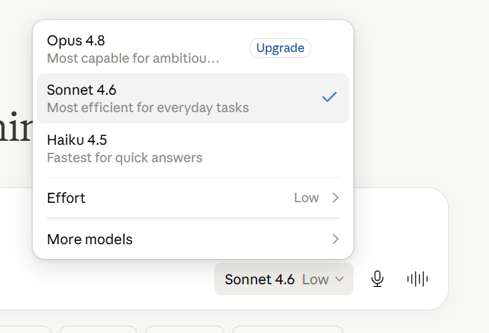
Task: Click "Fastest for quick answers" description
Action: 124,157
